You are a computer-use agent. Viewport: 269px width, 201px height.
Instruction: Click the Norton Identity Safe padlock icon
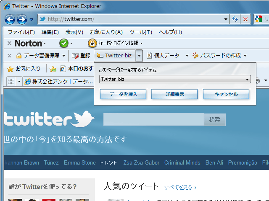coord(92,43)
